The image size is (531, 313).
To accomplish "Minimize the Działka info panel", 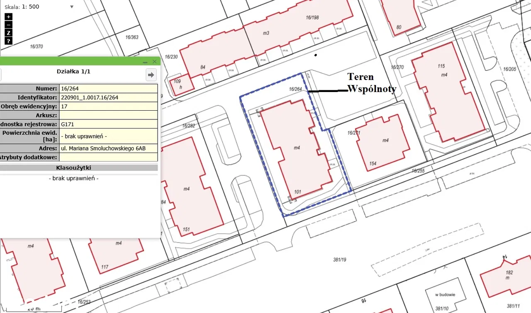I will (145, 62).
